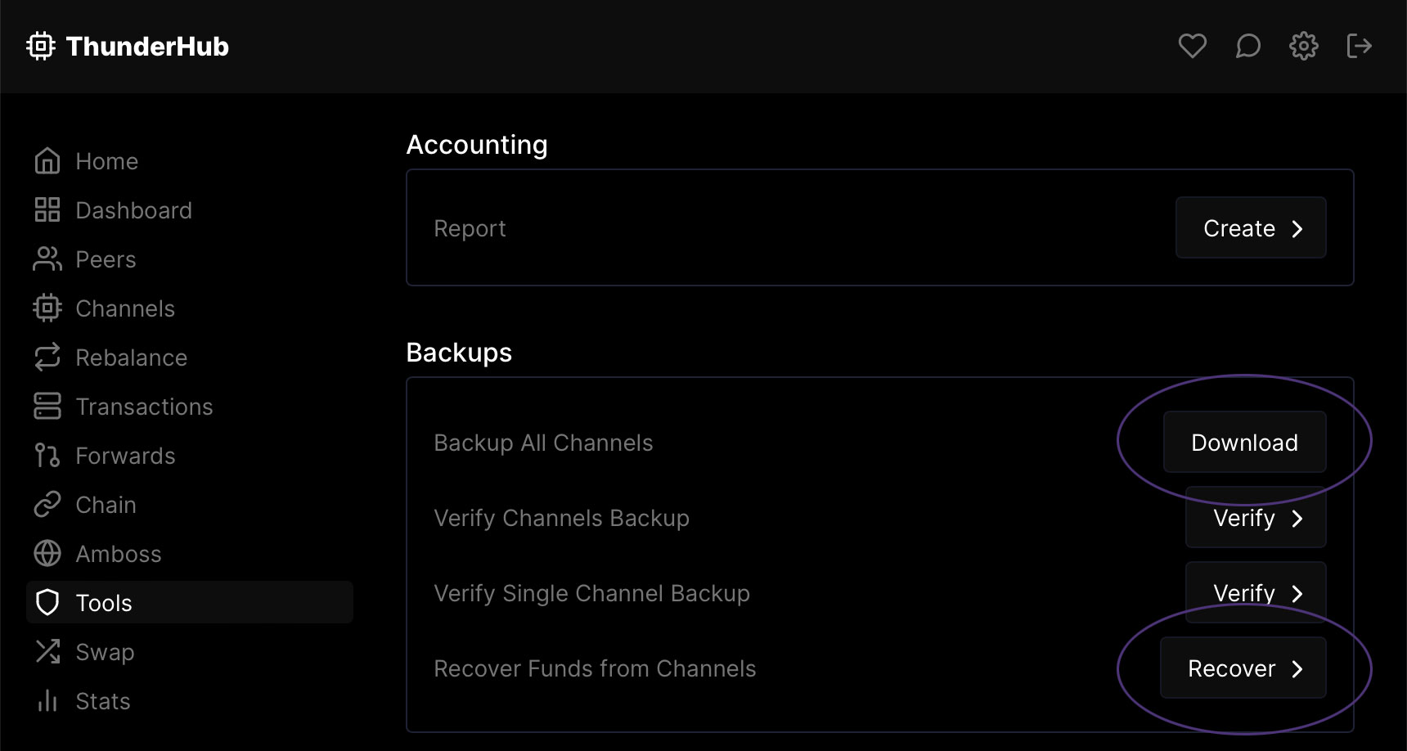
Task: Click the ThunderHub logo icon
Action: coord(41,46)
